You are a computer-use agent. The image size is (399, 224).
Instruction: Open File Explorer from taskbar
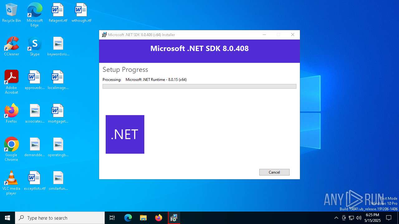(143, 218)
